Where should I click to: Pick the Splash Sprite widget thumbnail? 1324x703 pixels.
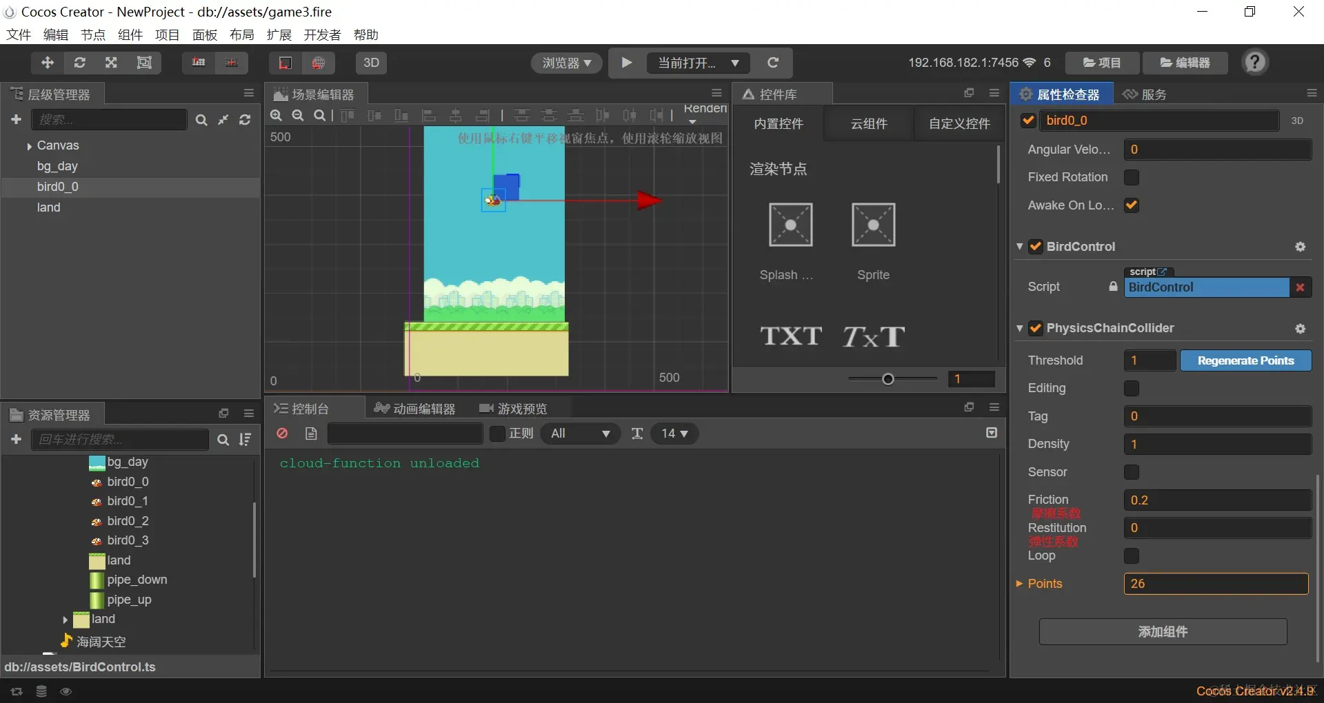790,225
